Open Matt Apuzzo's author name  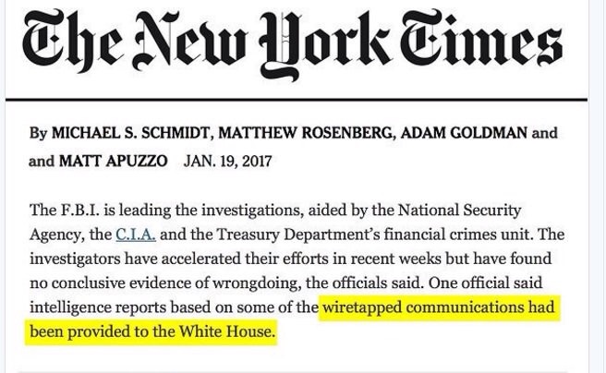(x=112, y=161)
